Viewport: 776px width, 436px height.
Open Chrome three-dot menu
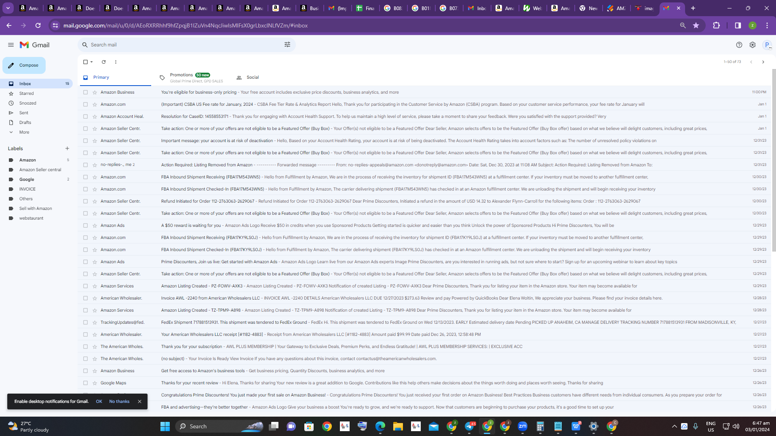pyautogui.click(x=767, y=25)
